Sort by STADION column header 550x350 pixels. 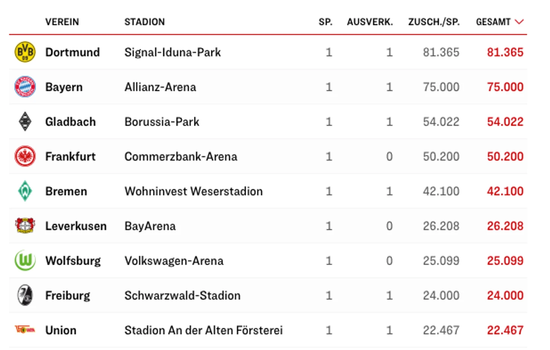tap(145, 22)
